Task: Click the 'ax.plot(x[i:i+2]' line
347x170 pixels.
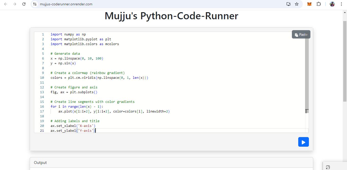Action: (114, 111)
